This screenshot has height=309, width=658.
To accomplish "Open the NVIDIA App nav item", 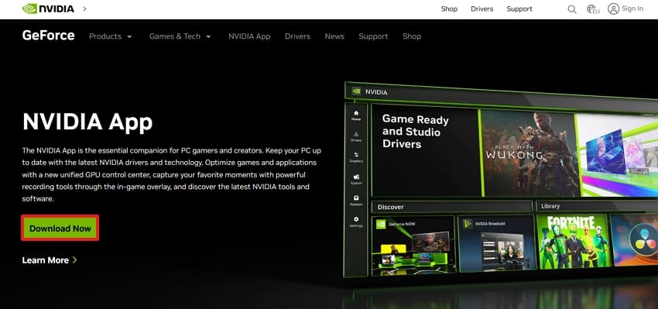I will pyautogui.click(x=249, y=36).
